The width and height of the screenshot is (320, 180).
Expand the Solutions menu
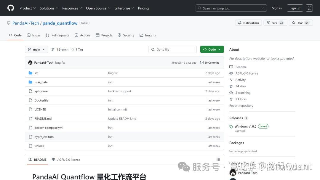click(x=49, y=8)
